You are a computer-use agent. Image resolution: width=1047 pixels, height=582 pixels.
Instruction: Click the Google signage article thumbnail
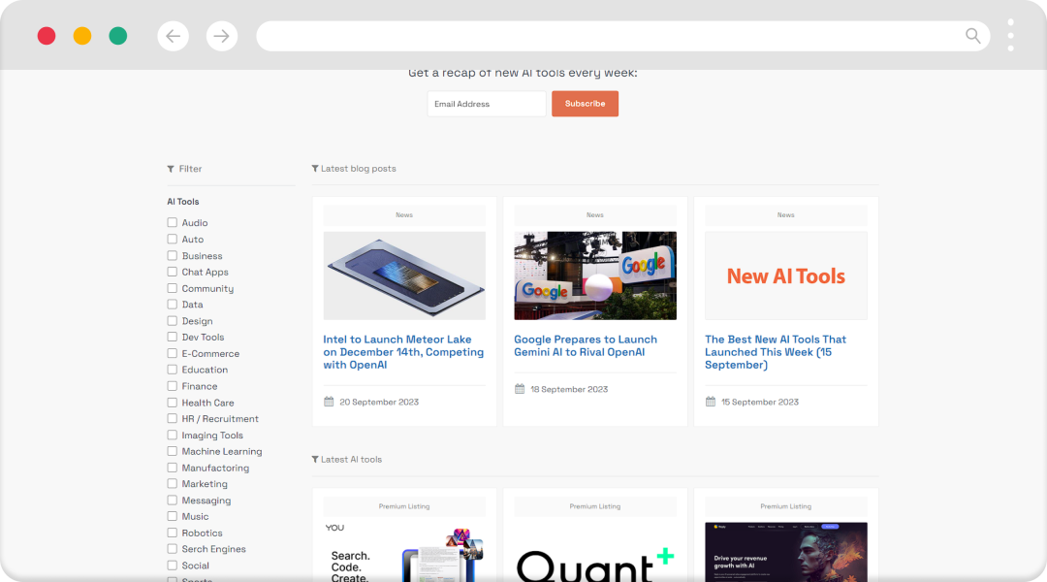tap(595, 276)
